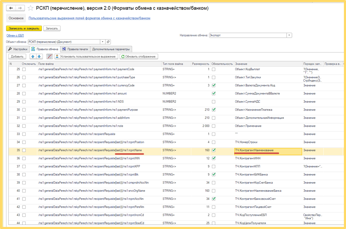Click Установить пользовательское выражение button

[86, 57]
